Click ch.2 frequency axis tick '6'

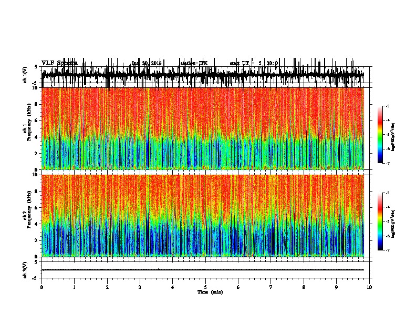click(37, 208)
